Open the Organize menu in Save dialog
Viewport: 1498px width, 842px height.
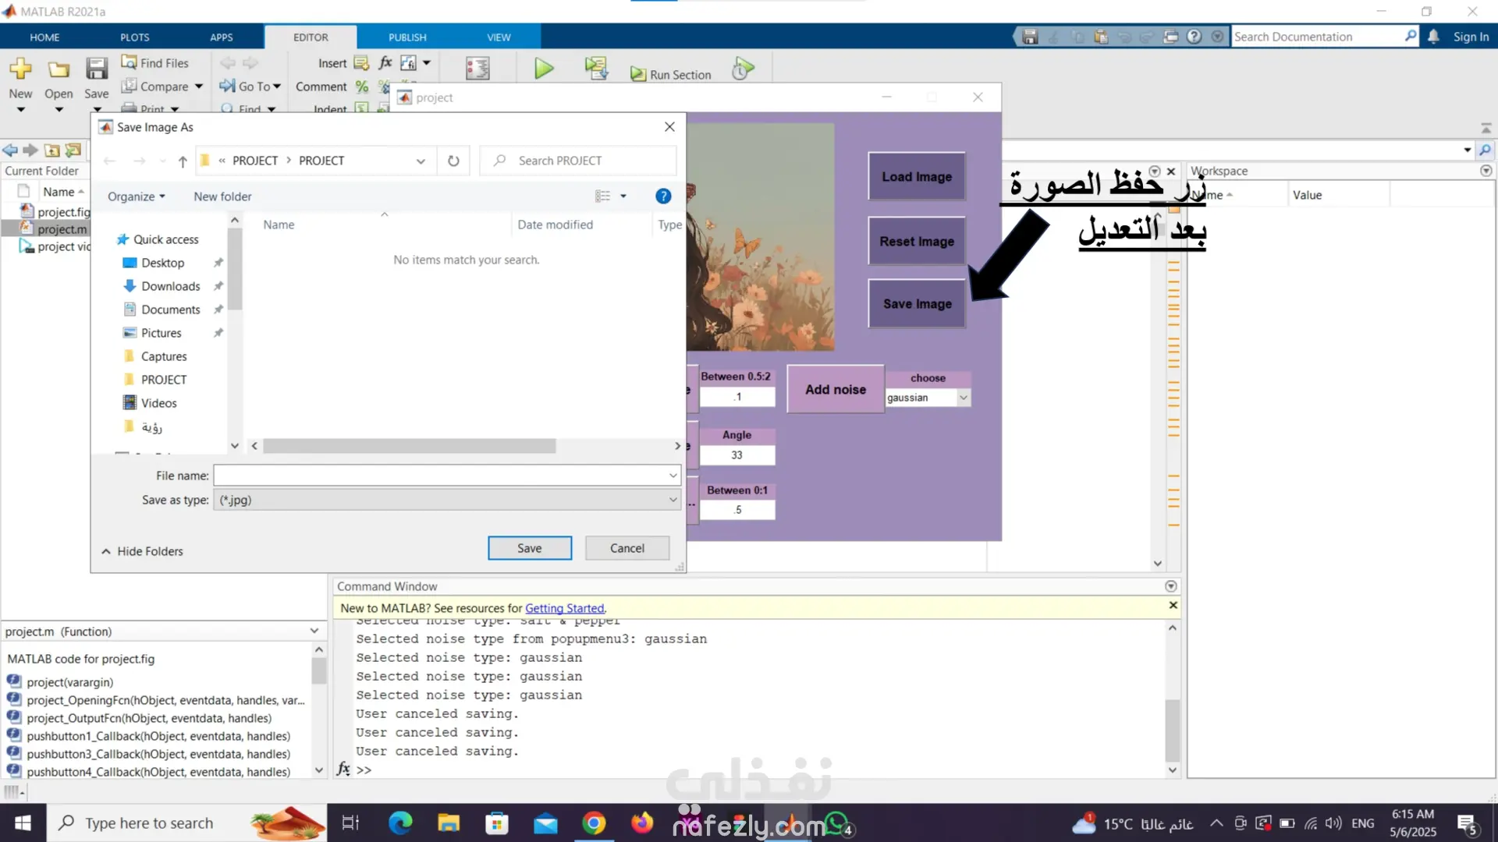coord(136,196)
